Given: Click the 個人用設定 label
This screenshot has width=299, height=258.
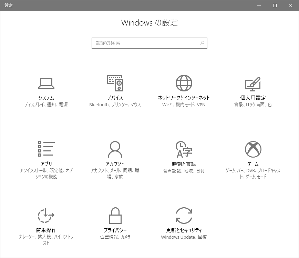Looking at the screenshot, I should pyautogui.click(x=253, y=98).
